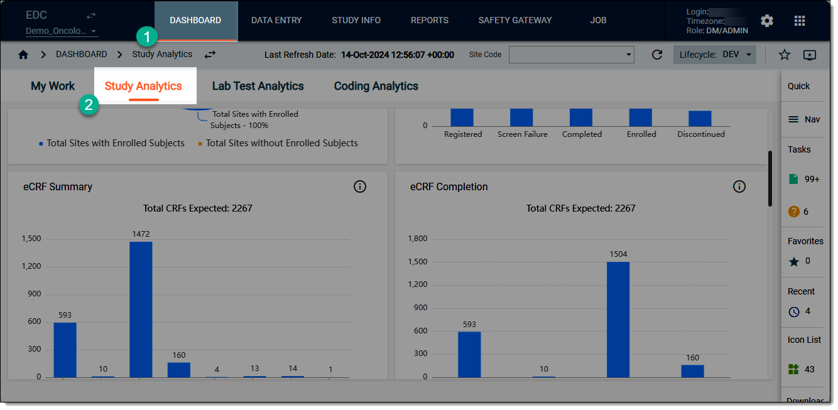Open Favorites star icon showing 0
This screenshot has width=838, height=410.
tap(794, 261)
